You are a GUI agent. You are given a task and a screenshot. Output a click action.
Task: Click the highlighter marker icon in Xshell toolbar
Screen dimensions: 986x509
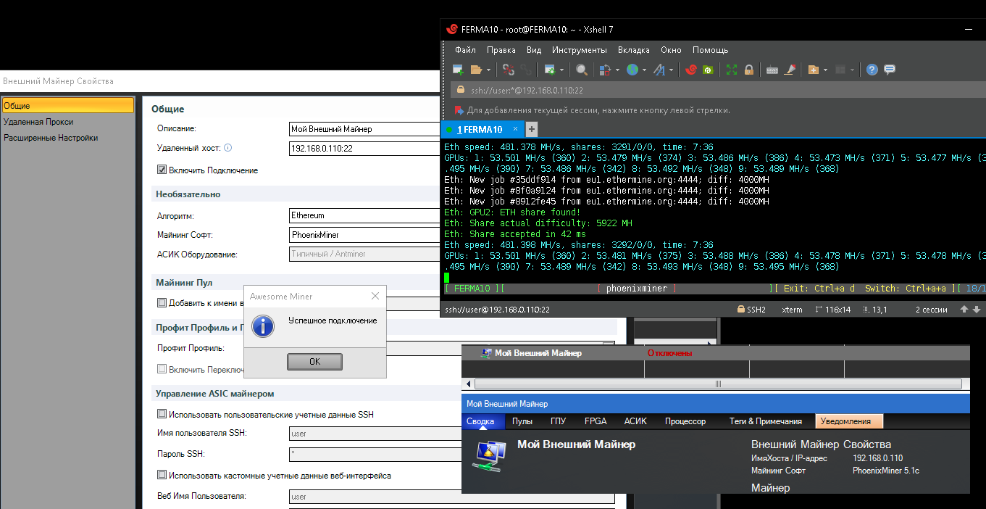[x=790, y=70]
